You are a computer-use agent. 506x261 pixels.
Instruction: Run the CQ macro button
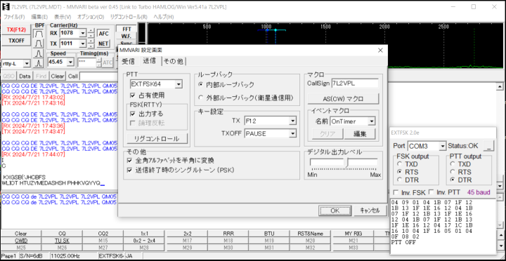click(x=62, y=234)
